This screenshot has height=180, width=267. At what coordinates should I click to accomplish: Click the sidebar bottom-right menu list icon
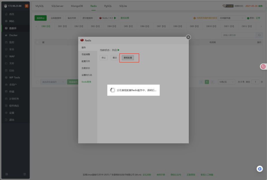pyautogui.click(x=25, y=174)
